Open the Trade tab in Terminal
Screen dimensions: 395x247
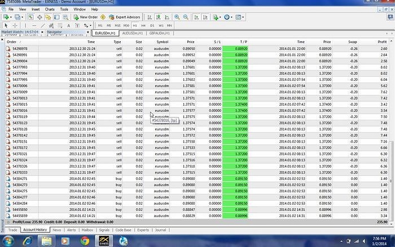pyautogui.click(x=13, y=230)
